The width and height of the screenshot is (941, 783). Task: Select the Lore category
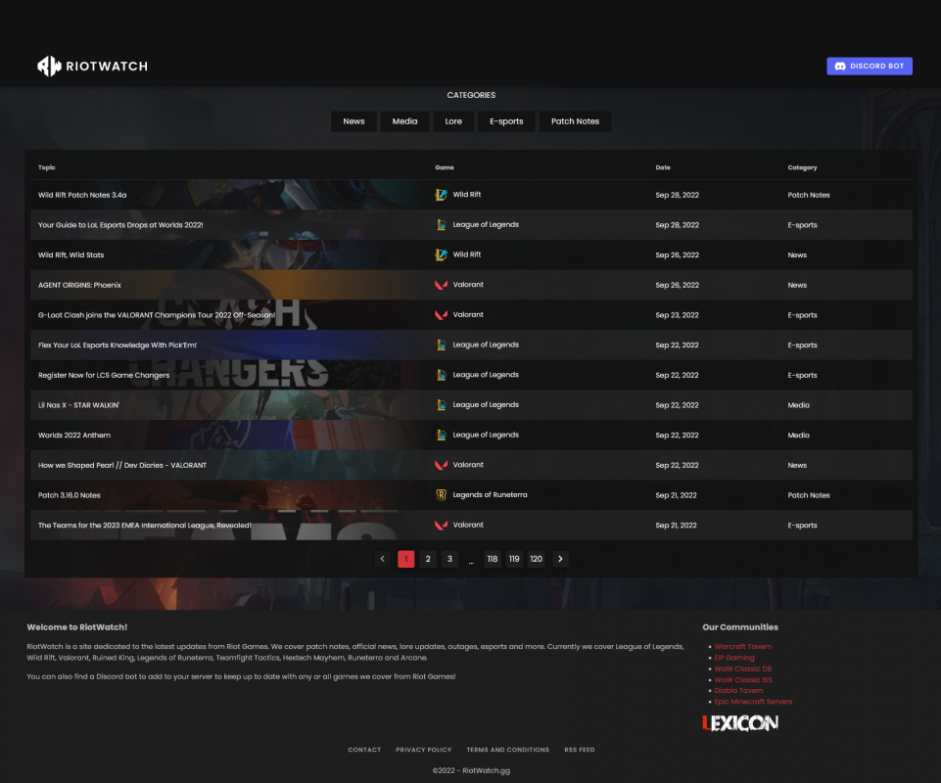point(453,121)
